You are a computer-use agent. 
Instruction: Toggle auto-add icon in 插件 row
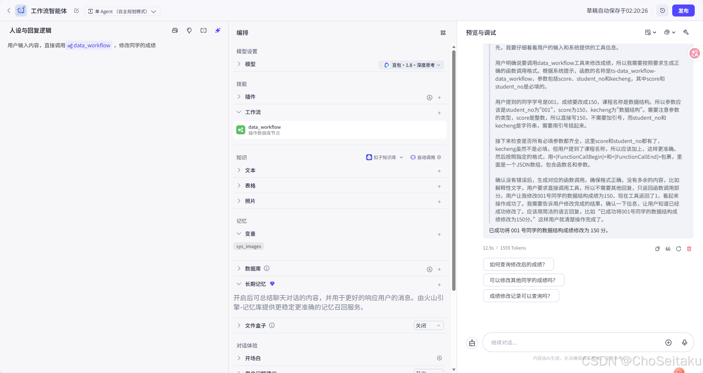click(x=430, y=98)
